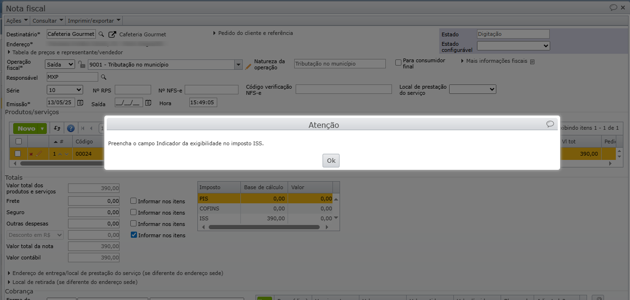630x300 pixels.
Task: Check the row checkbox for item 00024
Action: click(18, 153)
